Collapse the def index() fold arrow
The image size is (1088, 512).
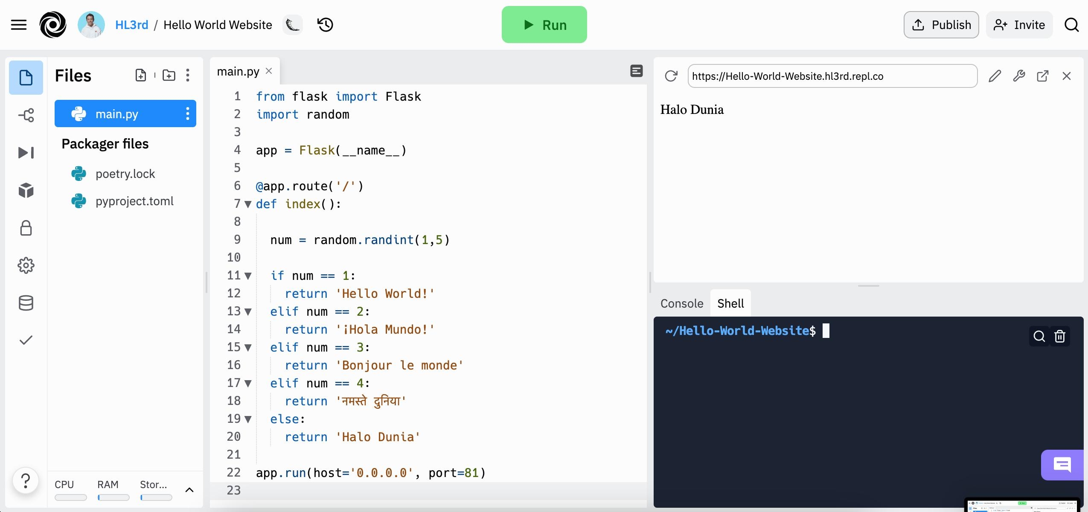[x=248, y=204]
